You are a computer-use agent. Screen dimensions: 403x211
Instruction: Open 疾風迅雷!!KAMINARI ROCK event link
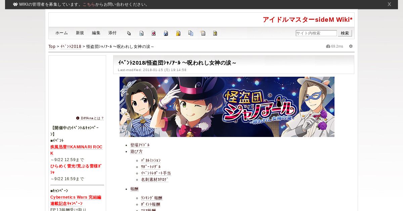(76, 150)
